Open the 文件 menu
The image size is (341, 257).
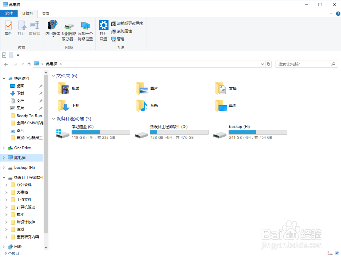tap(9, 13)
